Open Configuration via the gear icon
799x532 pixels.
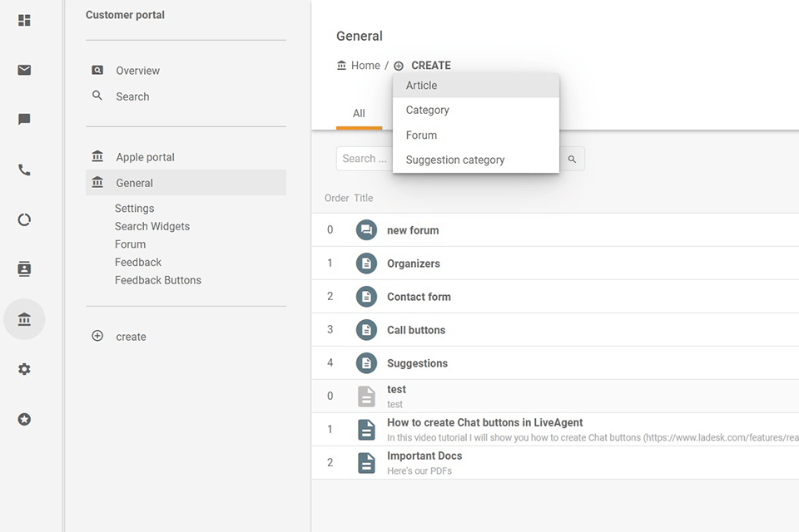pyautogui.click(x=24, y=369)
